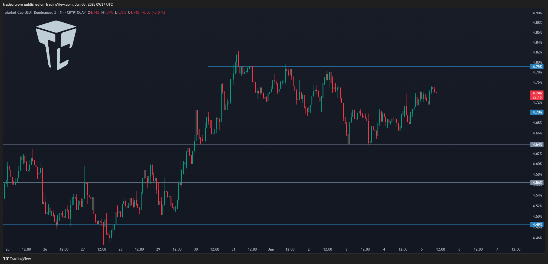This screenshot has width=548, height=264.
Task: Click the tradecitypro author name in the header
Action: click(13, 4)
